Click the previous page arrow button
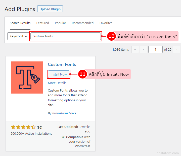Viewport: 181px width, 156px height. (144, 49)
